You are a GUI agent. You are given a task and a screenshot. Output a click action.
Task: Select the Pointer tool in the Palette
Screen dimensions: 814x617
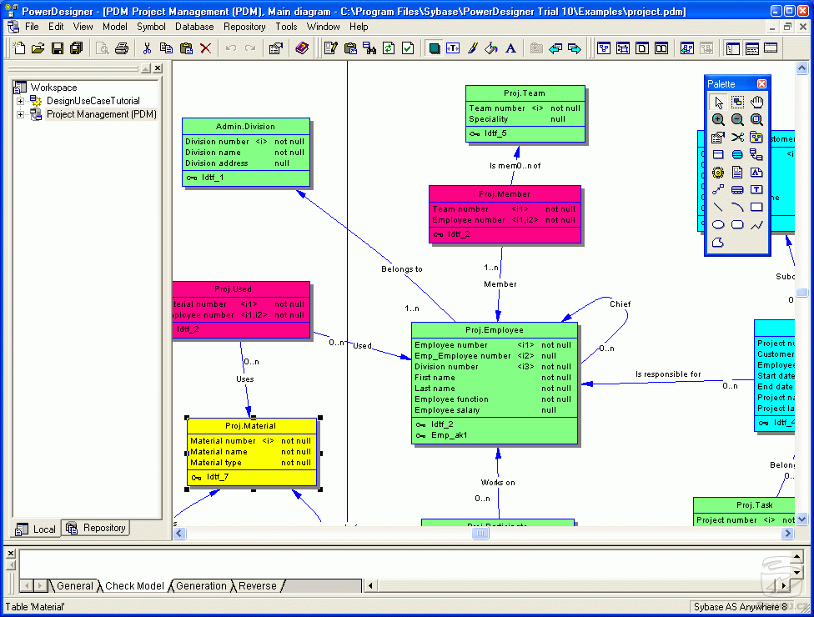click(718, 103)
